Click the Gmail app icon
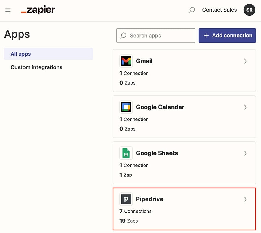This screenshot has height=233, width=261. click(x=126, y=61)
